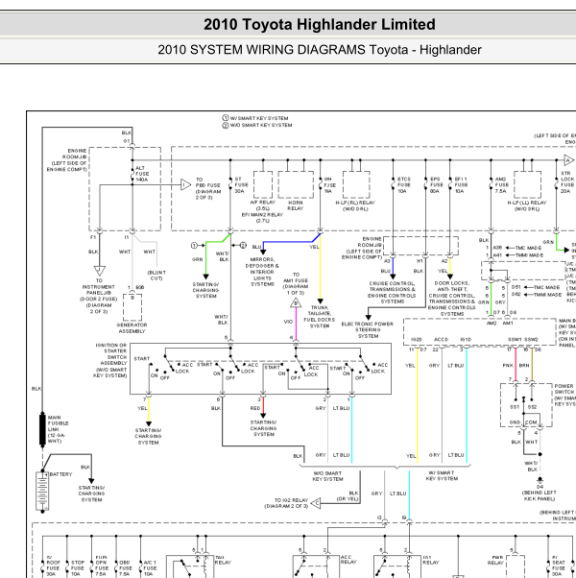Click the "STR LOCK FUSE 20A" label
This screenshot has height=578, width=576.
pos(567,182)
